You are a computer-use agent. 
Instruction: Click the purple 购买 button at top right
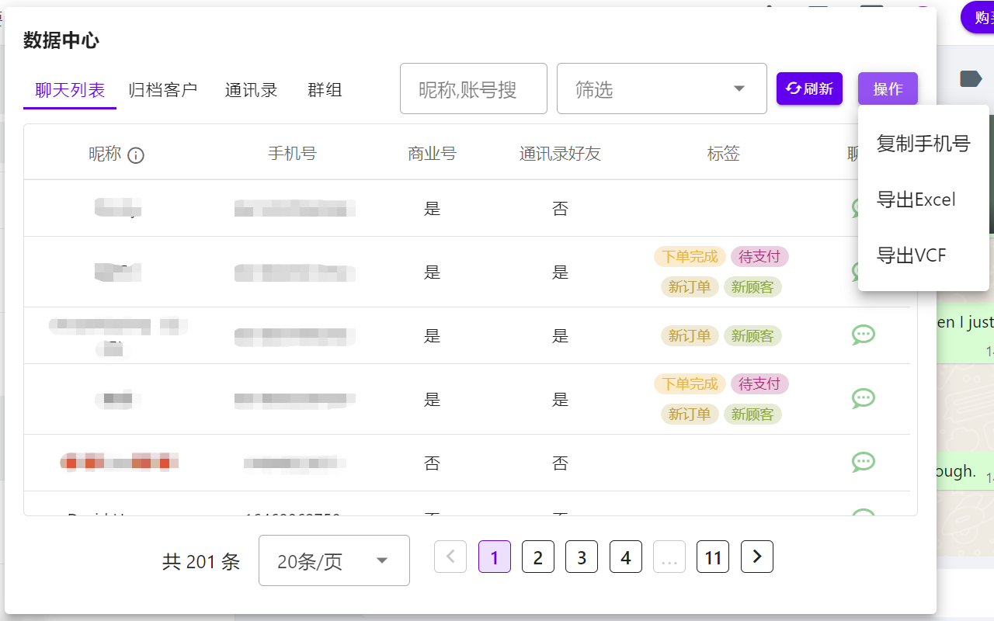point(979,17)
